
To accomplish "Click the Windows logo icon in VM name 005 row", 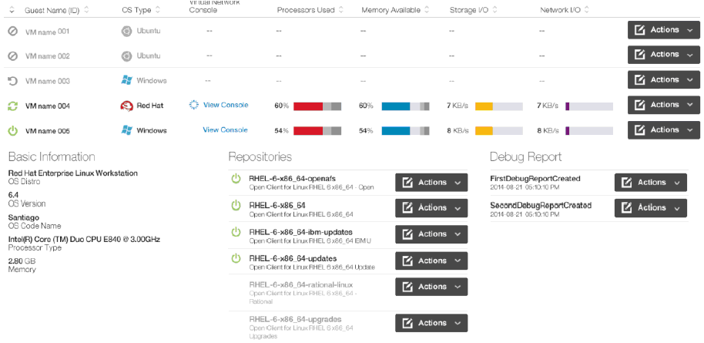I will click(127, 130).
